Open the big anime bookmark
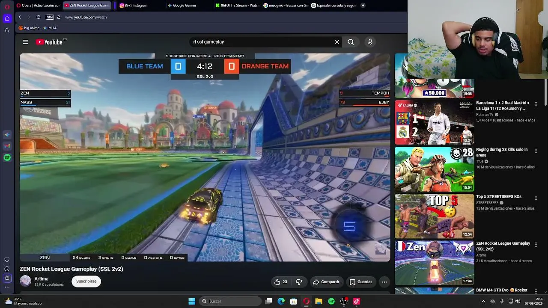Screen dimensions: 548x308 click(29, 28)
